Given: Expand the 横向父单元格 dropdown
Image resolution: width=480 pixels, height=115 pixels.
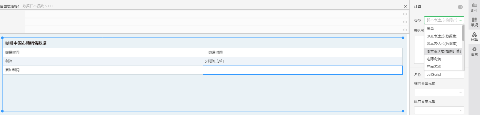Looking at the screenshot, I should [461, 92].
